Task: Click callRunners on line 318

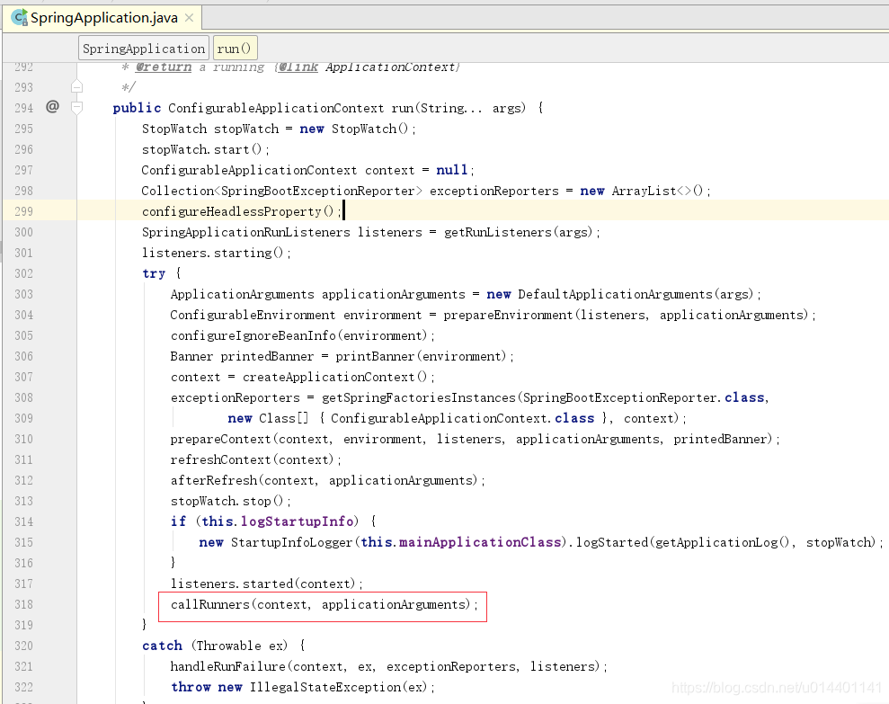Action: (x=209, y=605)
